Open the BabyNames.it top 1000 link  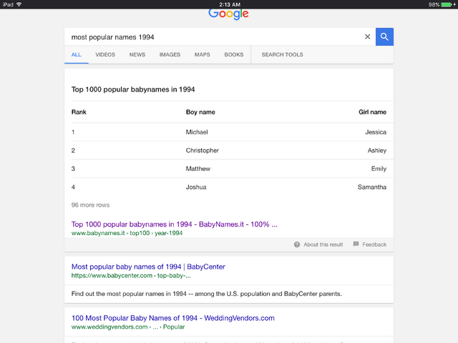click(x=175, y=224)
